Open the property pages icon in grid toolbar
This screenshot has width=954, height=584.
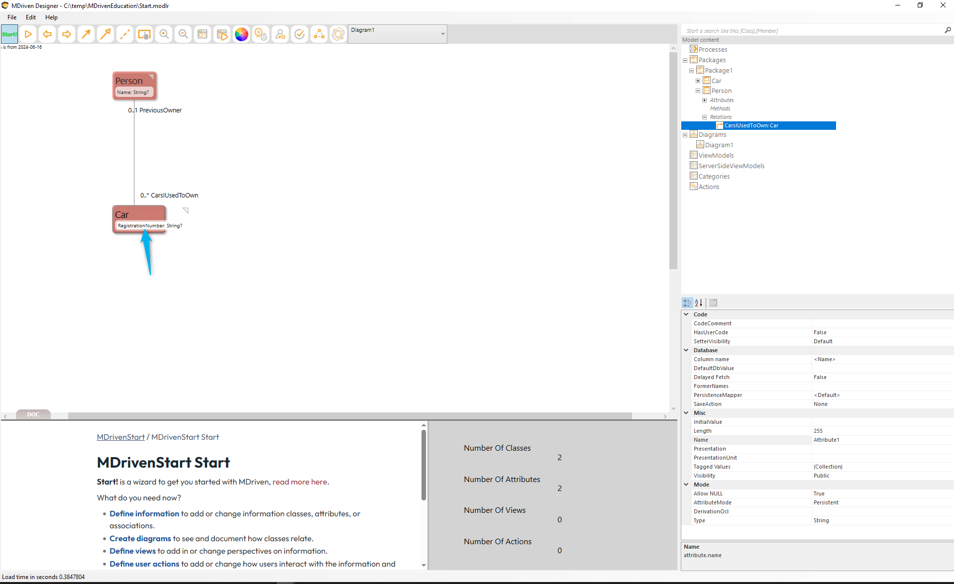coord(713,302)
